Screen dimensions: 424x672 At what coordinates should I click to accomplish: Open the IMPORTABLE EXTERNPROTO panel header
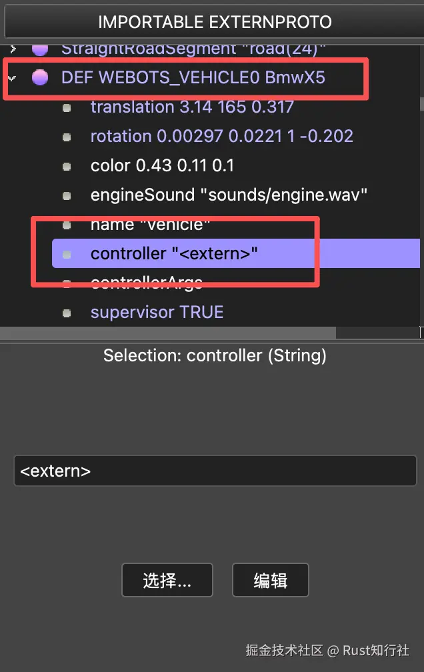tap(212, 21)
